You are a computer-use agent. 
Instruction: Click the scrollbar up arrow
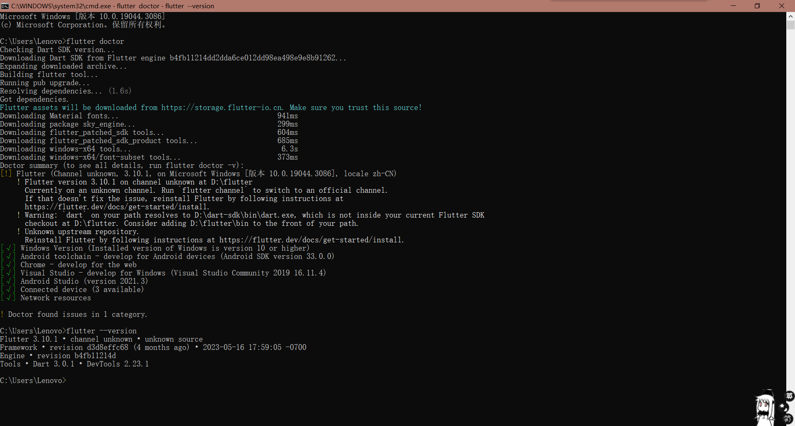pyautogui.click(x=790, y=17)
